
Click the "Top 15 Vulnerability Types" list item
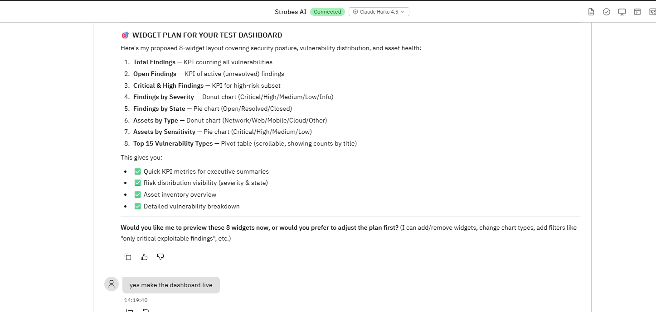(245, 143)
